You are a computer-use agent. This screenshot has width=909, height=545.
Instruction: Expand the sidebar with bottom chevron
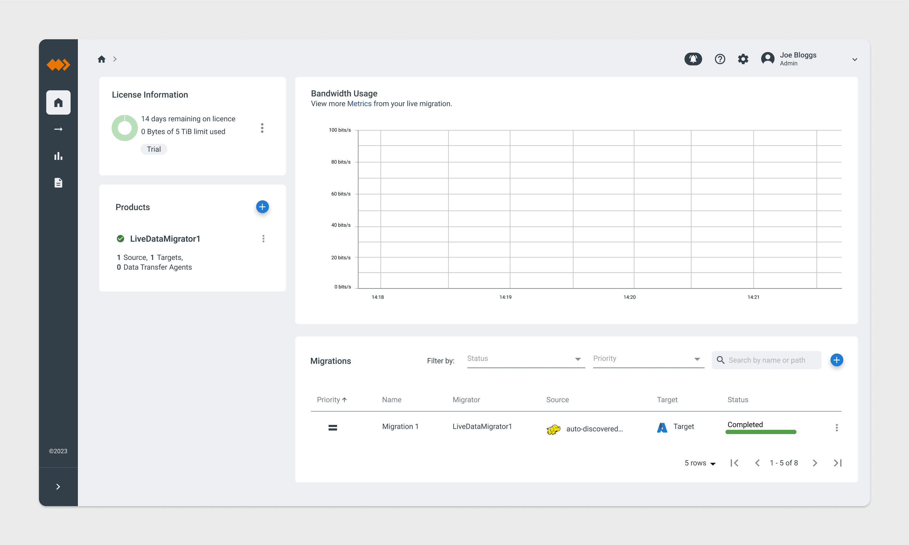58,487
